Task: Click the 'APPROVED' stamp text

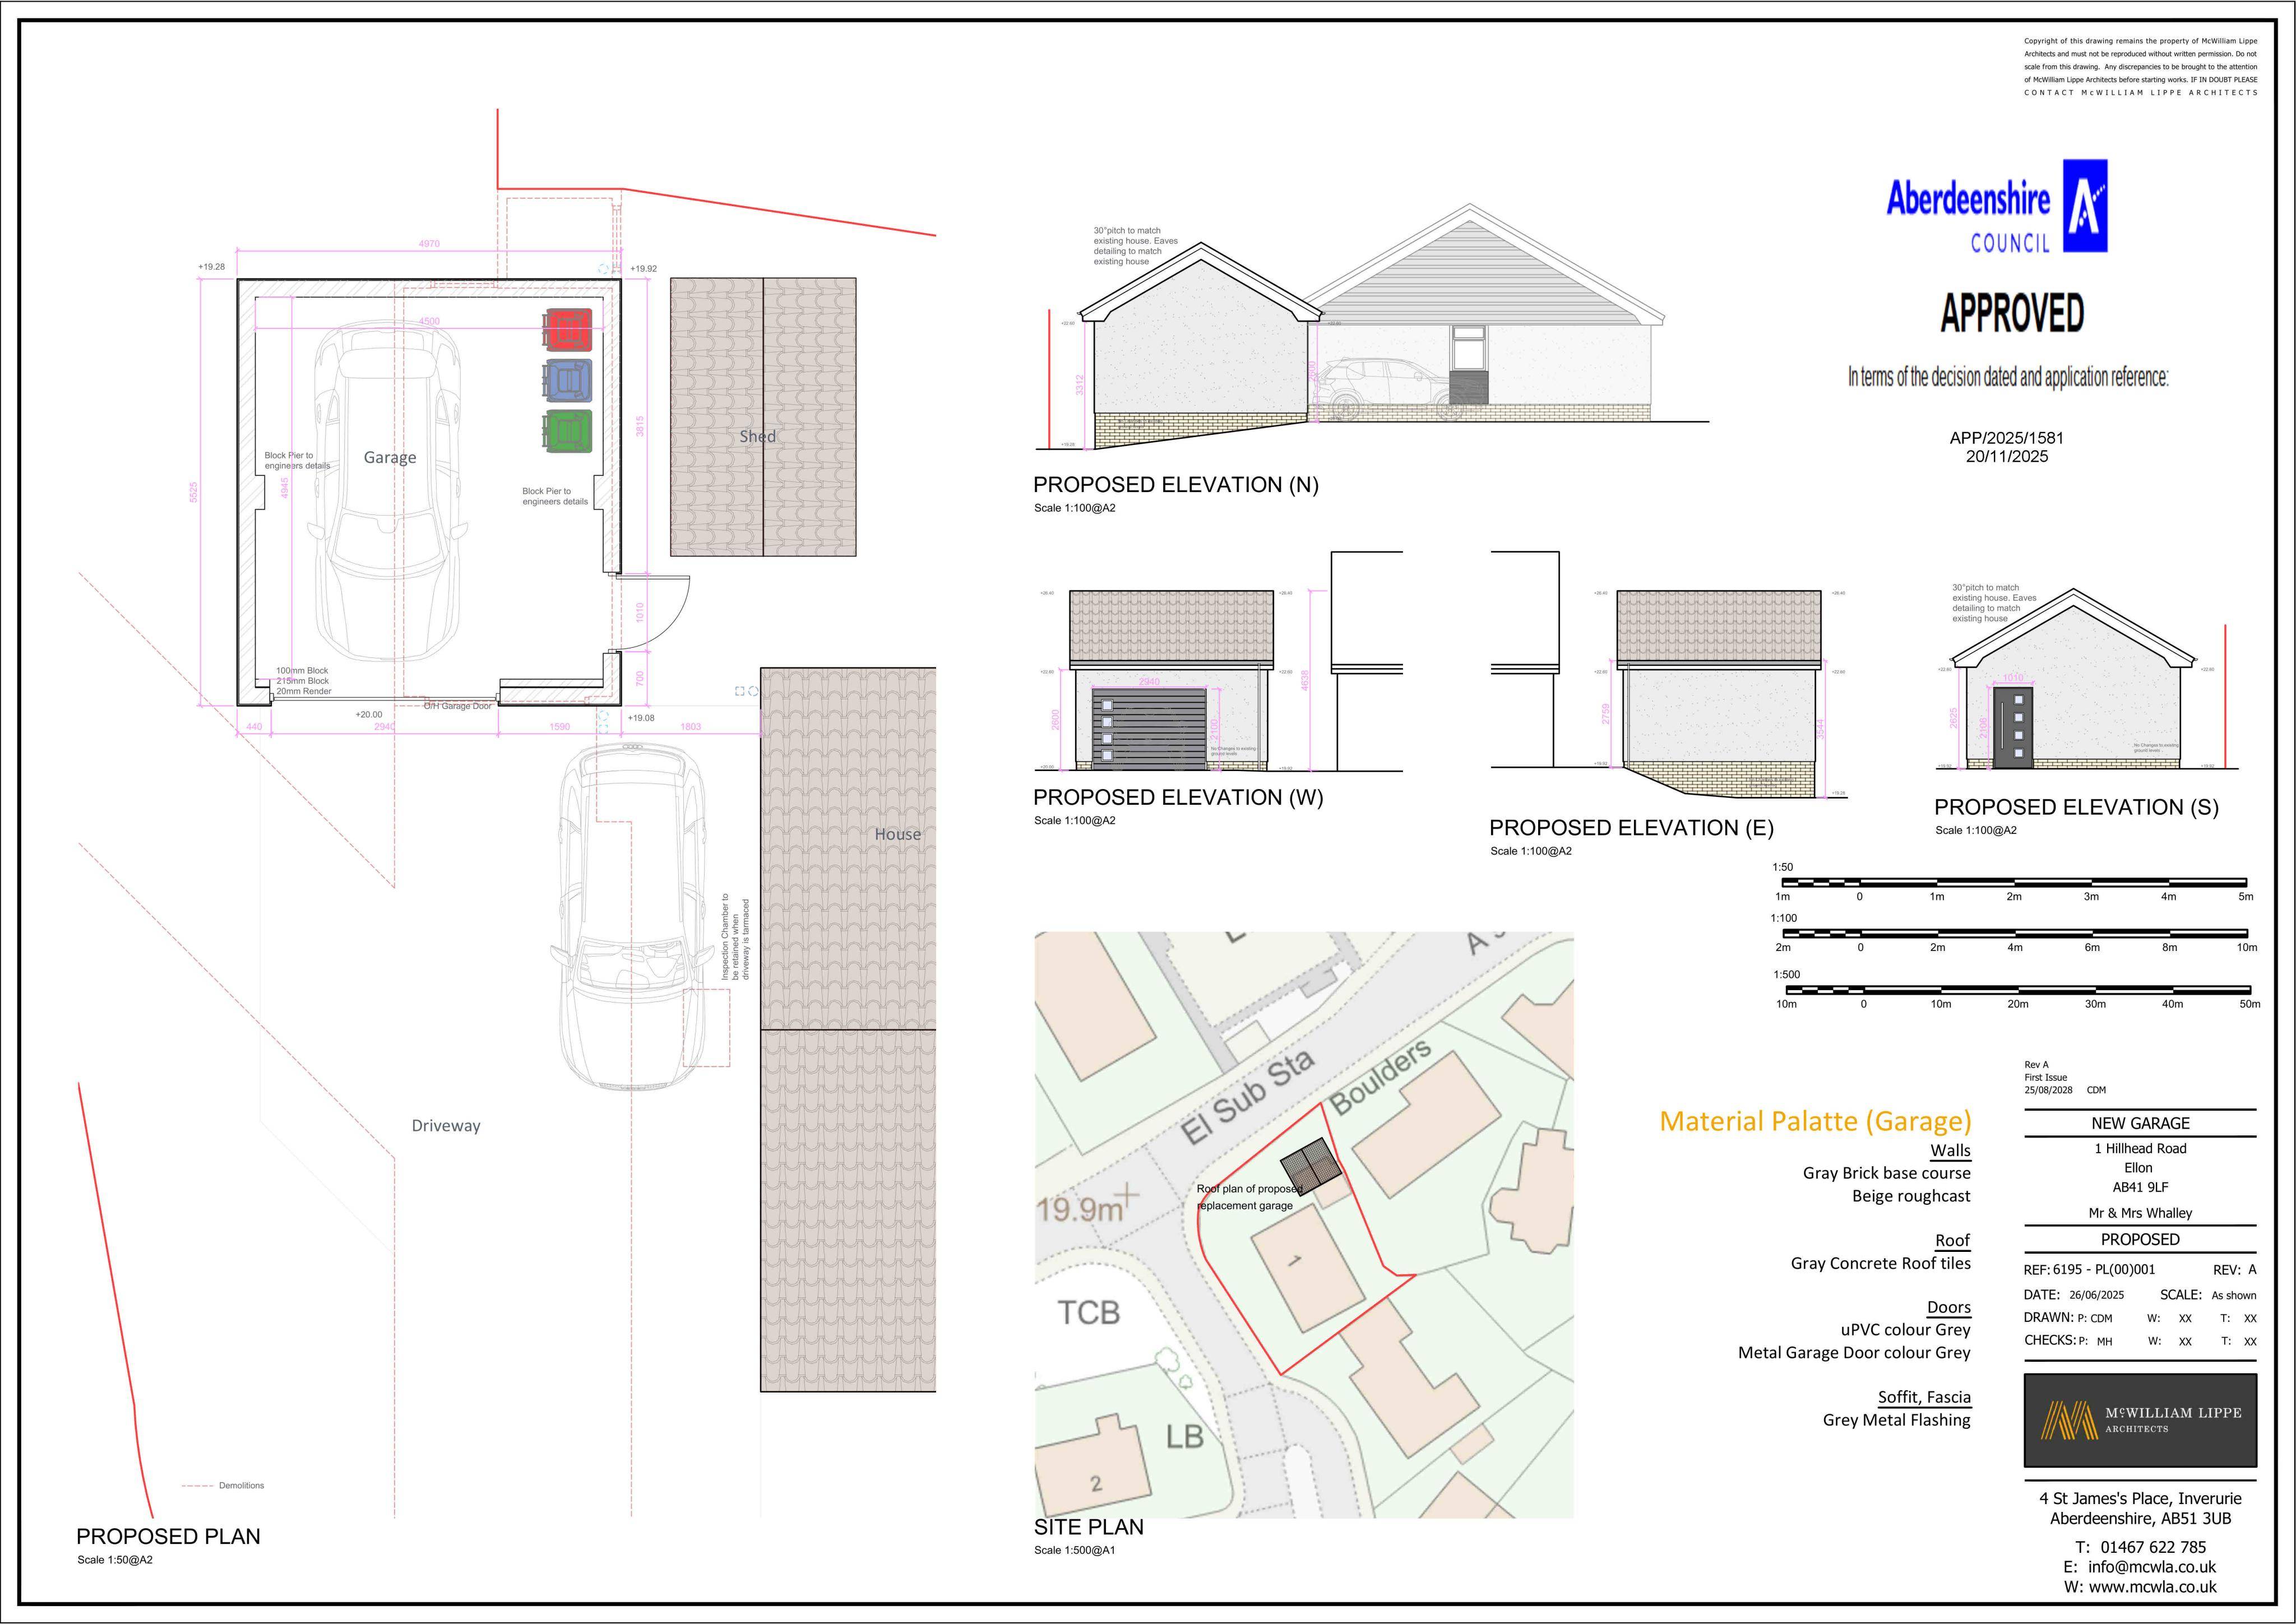Action: click(2012, 313)
